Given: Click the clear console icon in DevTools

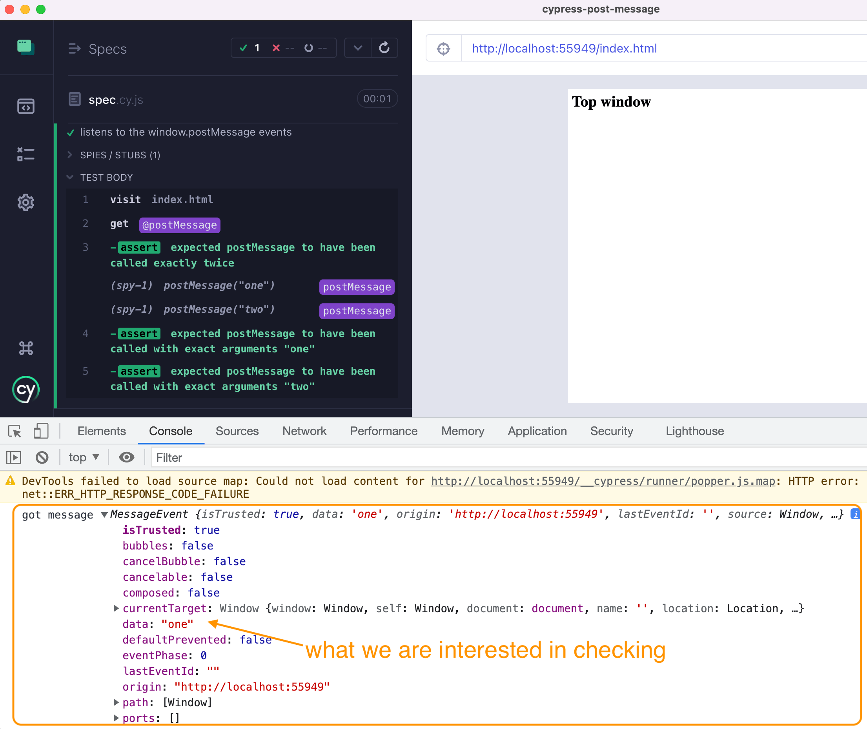Looking at the screenshot, I should [x=42, y=457].
